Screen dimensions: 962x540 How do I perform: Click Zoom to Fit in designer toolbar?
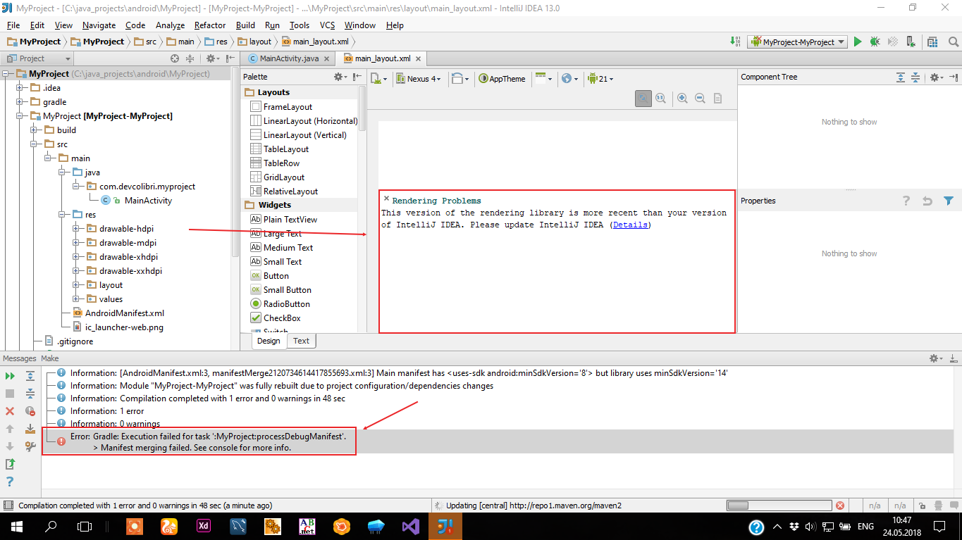pos(643,99)
